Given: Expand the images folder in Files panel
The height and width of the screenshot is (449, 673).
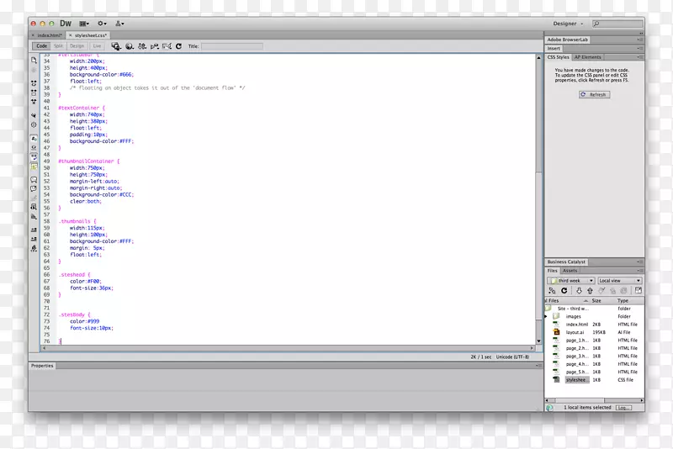Looking at the screenshot, I should tap(546, 316).
